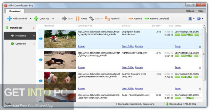Image resolution: width=210 pixels, height=110 pixels.
Task: Click Browse link for Fighting Cock download
Action: [x=81, y=67]
